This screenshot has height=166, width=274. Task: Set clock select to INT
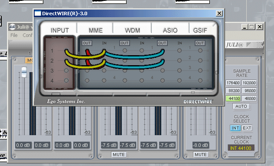click(235, 128)
